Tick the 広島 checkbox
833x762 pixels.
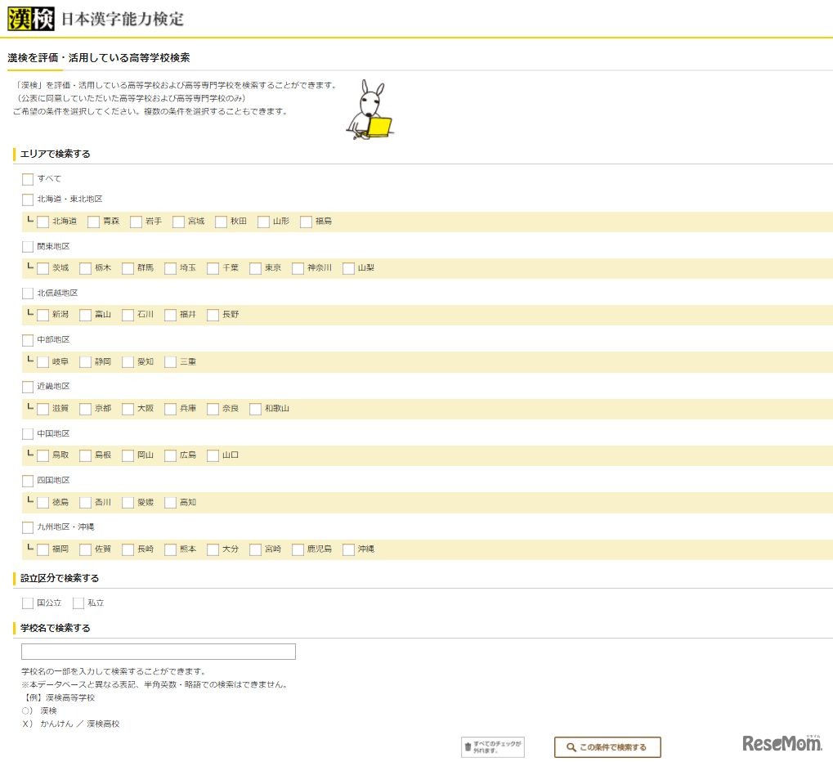(171, 456)
